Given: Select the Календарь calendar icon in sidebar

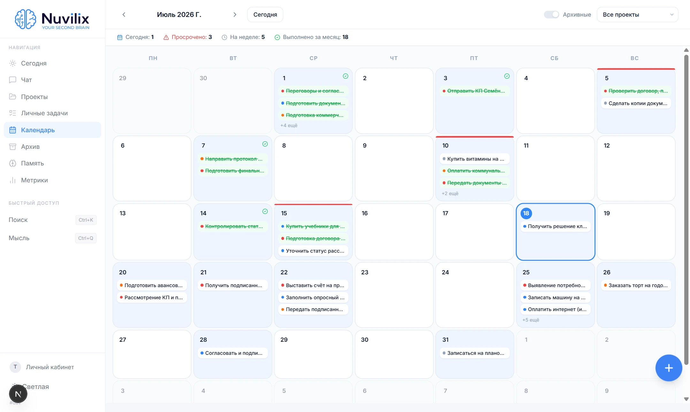Looking at the screenshot, I should 12,130.
